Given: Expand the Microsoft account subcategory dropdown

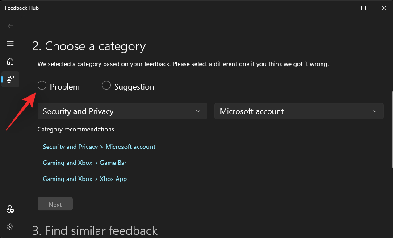Looking at the screenshot, I should coord(298,111).
